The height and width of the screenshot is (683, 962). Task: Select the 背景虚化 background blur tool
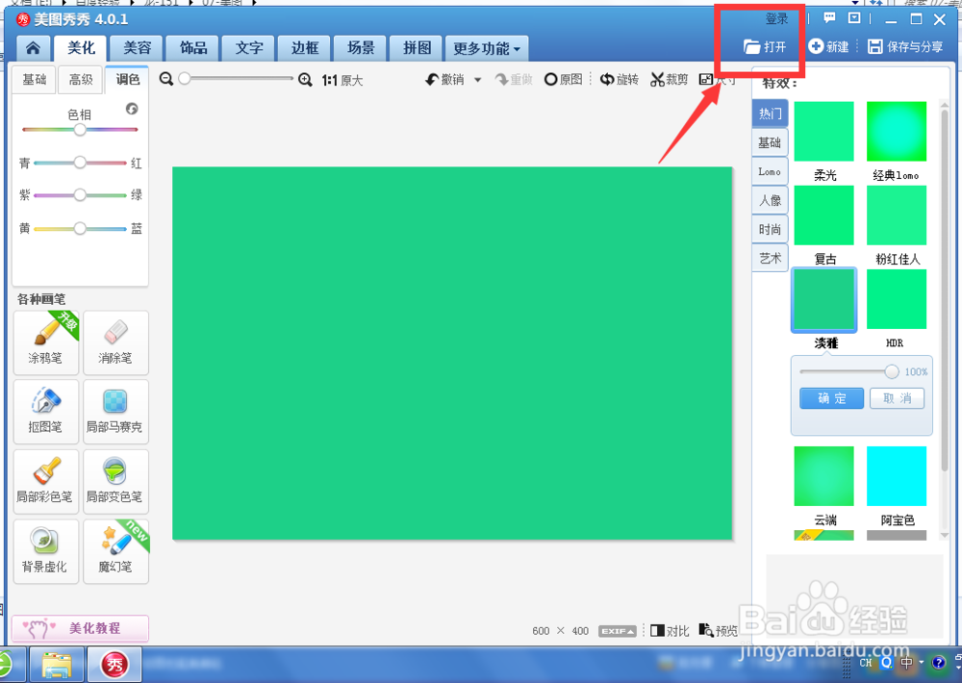[x=46, y=551]
